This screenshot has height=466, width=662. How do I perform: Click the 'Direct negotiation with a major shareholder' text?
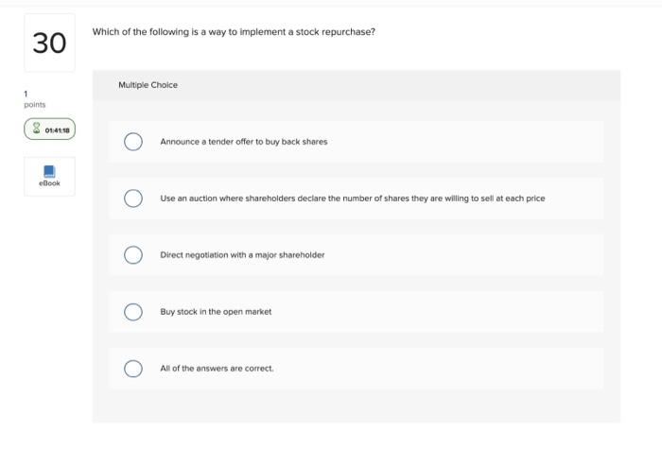(242, 255)
